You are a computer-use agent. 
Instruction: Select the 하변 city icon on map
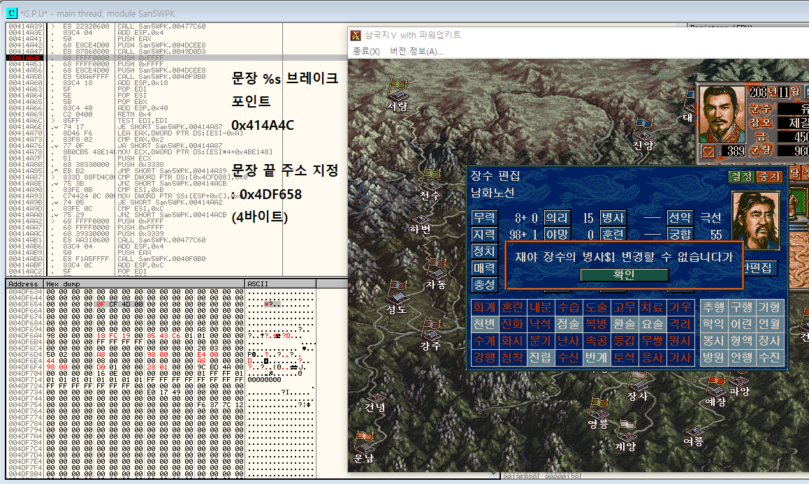click(421, 220)
